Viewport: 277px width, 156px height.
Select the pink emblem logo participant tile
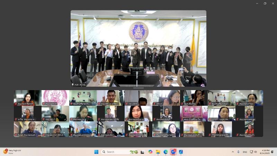(55, 98)
